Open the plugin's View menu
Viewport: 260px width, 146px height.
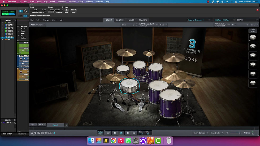tap(54, 20)
